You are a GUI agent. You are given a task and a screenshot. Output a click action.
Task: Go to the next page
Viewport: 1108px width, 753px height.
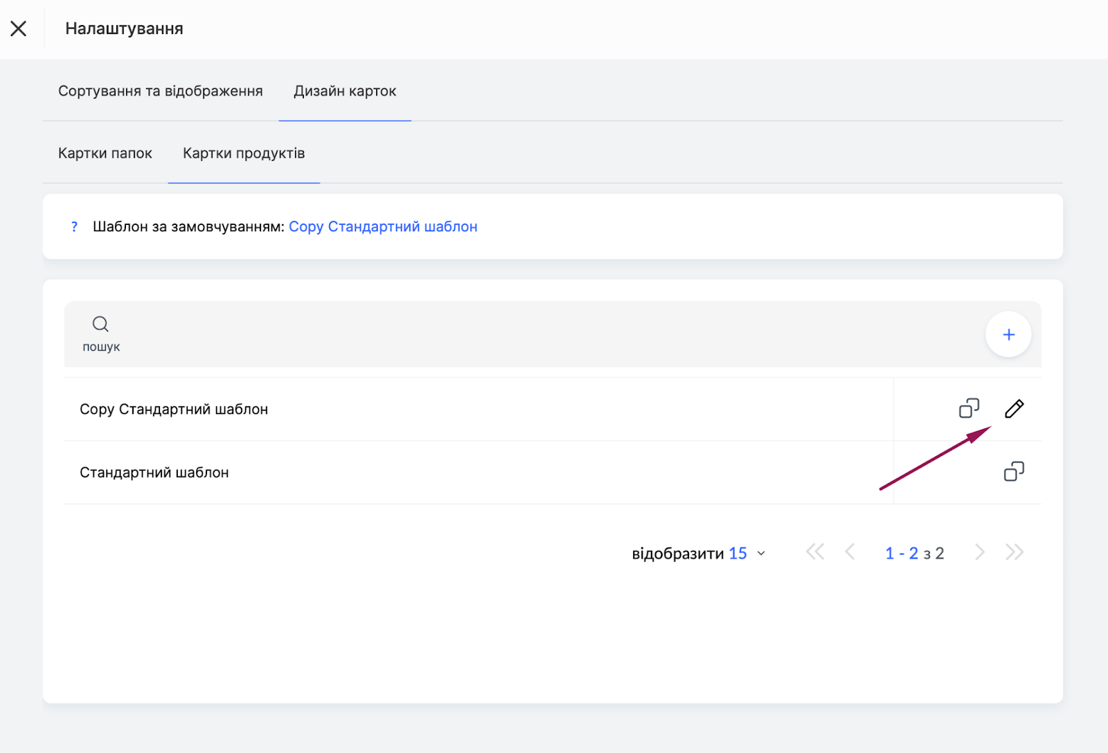point(979,552)
